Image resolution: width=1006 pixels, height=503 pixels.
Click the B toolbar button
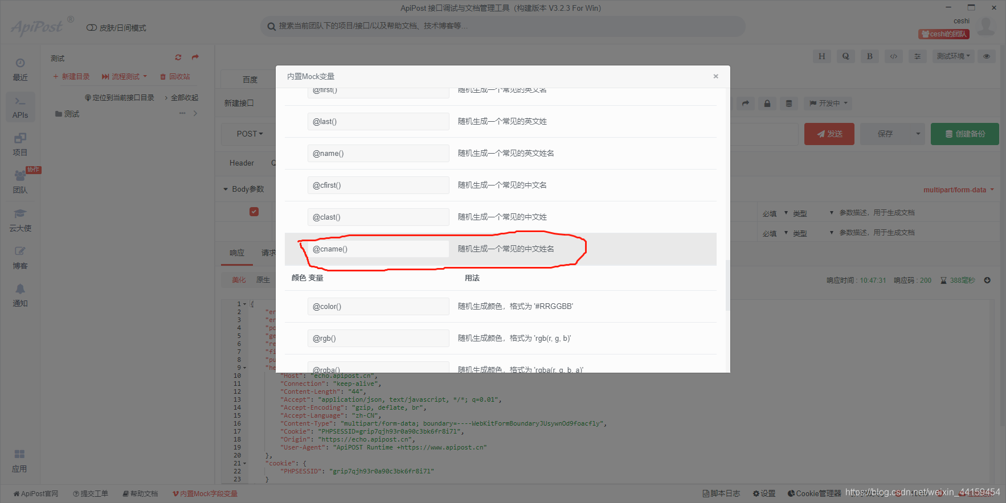(x=869, y=56)
